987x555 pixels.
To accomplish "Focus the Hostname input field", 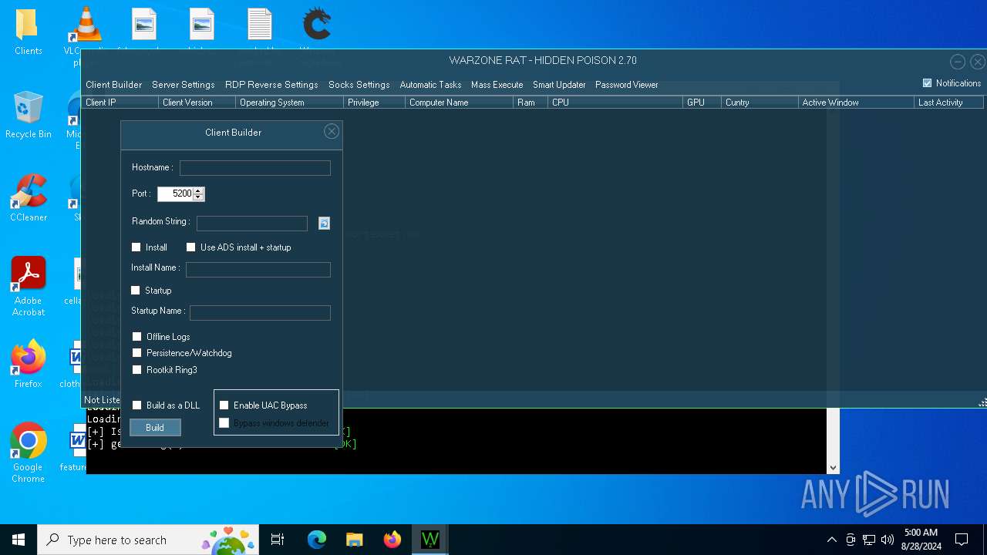I will (255, 168).
